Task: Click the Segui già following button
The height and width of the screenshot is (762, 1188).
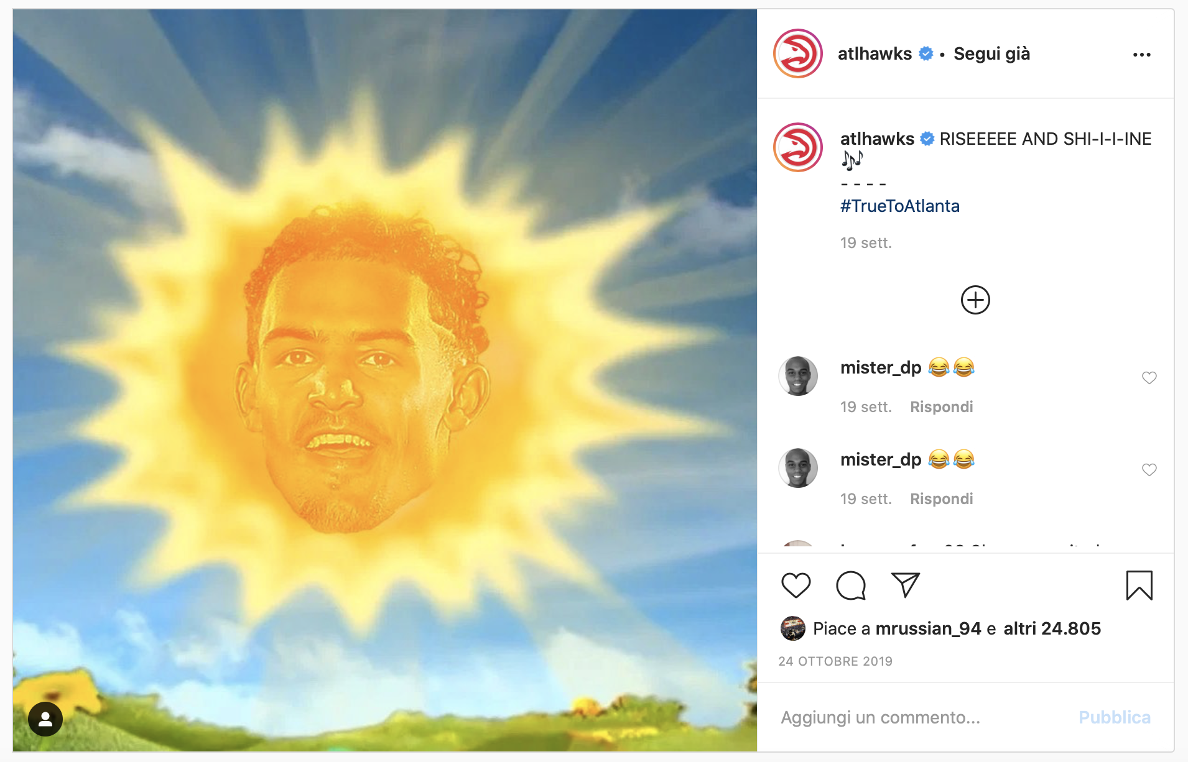Action: tap(991, 54)
